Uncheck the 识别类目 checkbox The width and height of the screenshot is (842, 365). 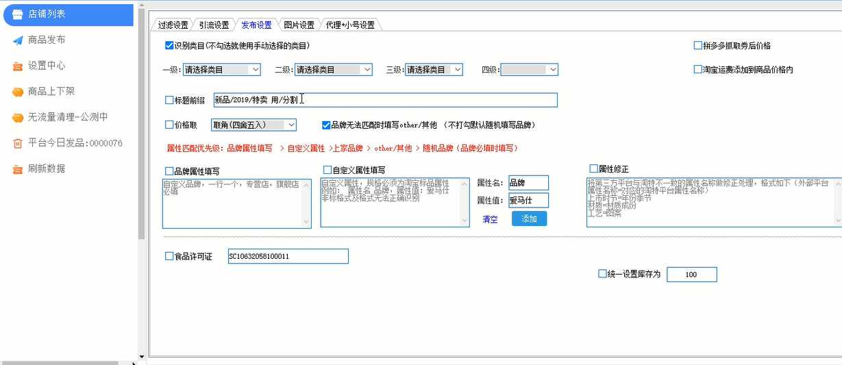(x=169, y=46)
